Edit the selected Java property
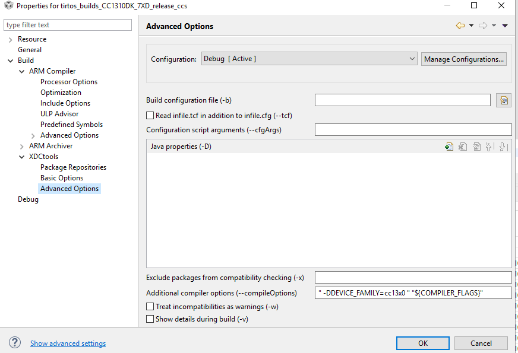 click(x=476, y=147)
